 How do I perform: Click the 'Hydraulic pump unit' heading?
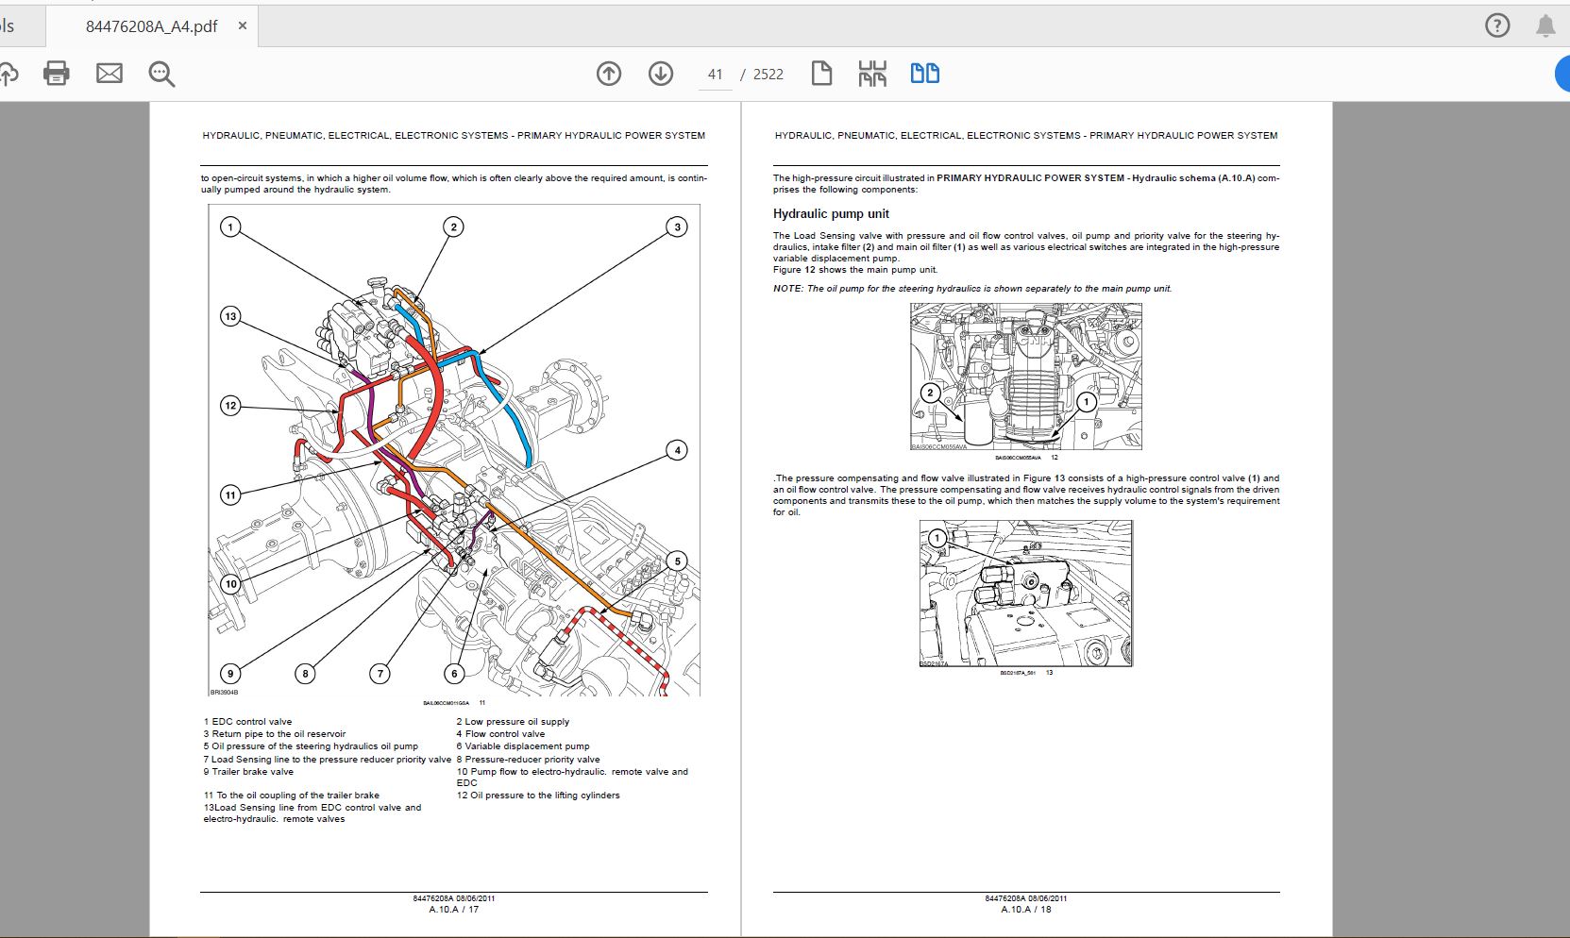pyautogui.click(x=831, y=214)
